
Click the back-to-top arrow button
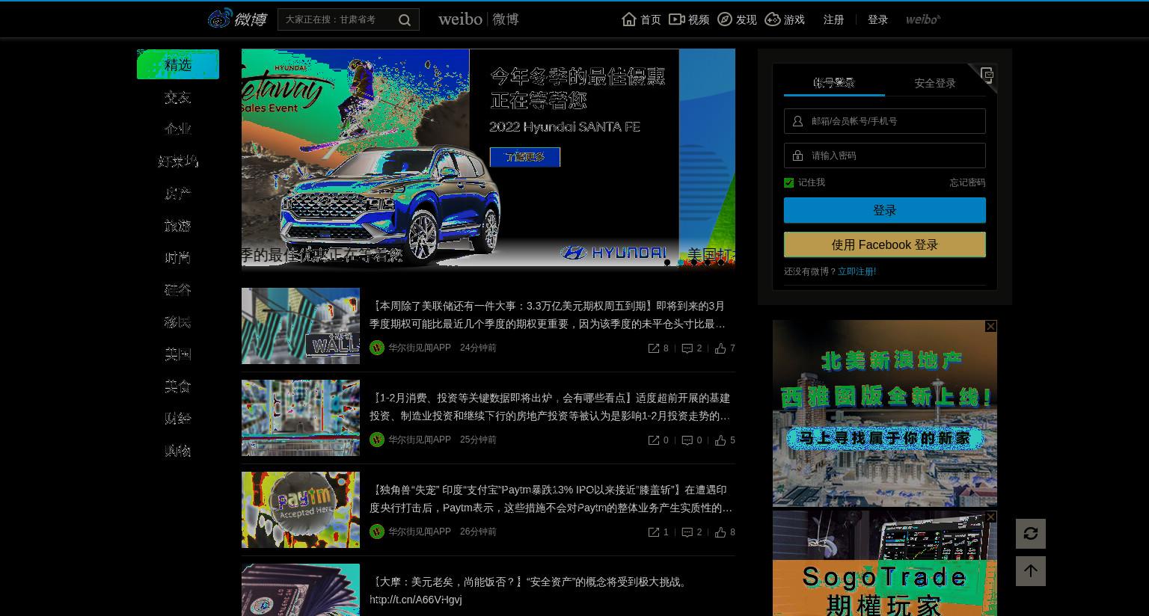point(1031,571)
